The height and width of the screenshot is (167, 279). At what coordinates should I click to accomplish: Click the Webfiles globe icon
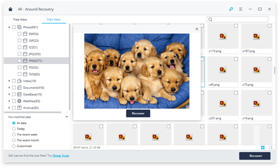coord(19,101)
